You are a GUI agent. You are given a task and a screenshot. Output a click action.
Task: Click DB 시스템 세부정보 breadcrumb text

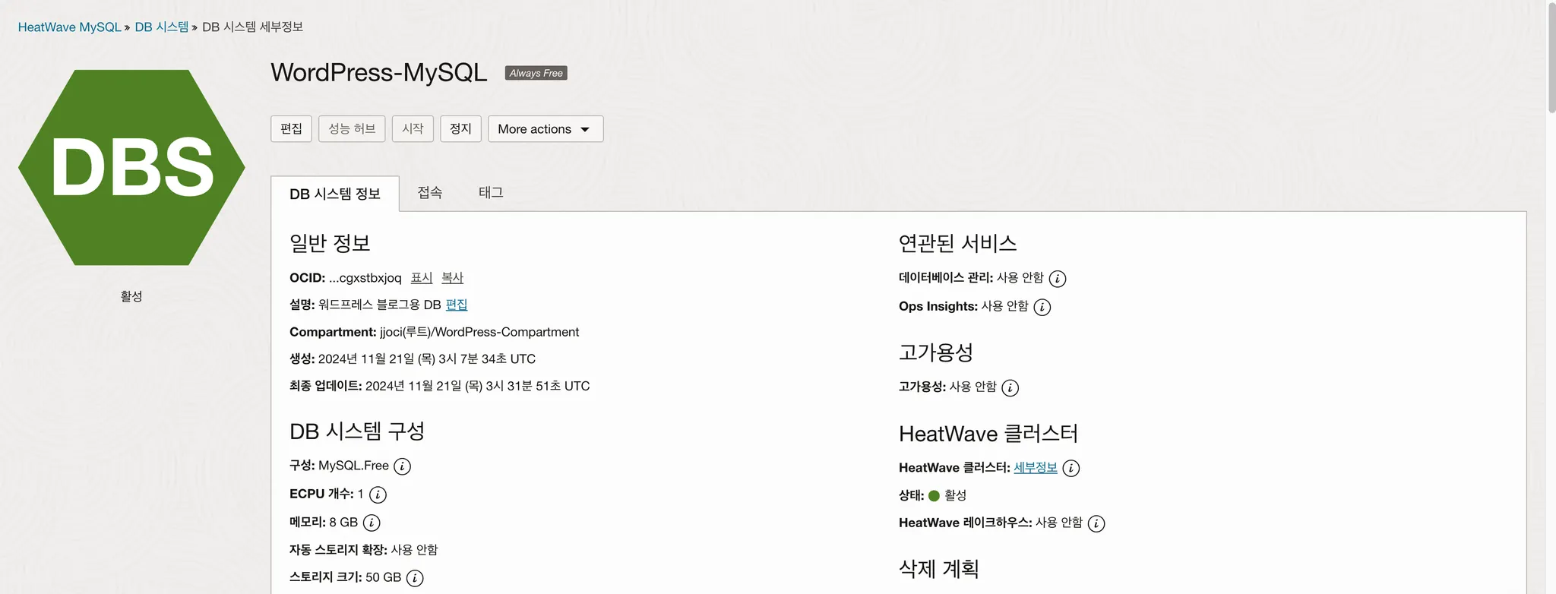(x=252, y=27)
